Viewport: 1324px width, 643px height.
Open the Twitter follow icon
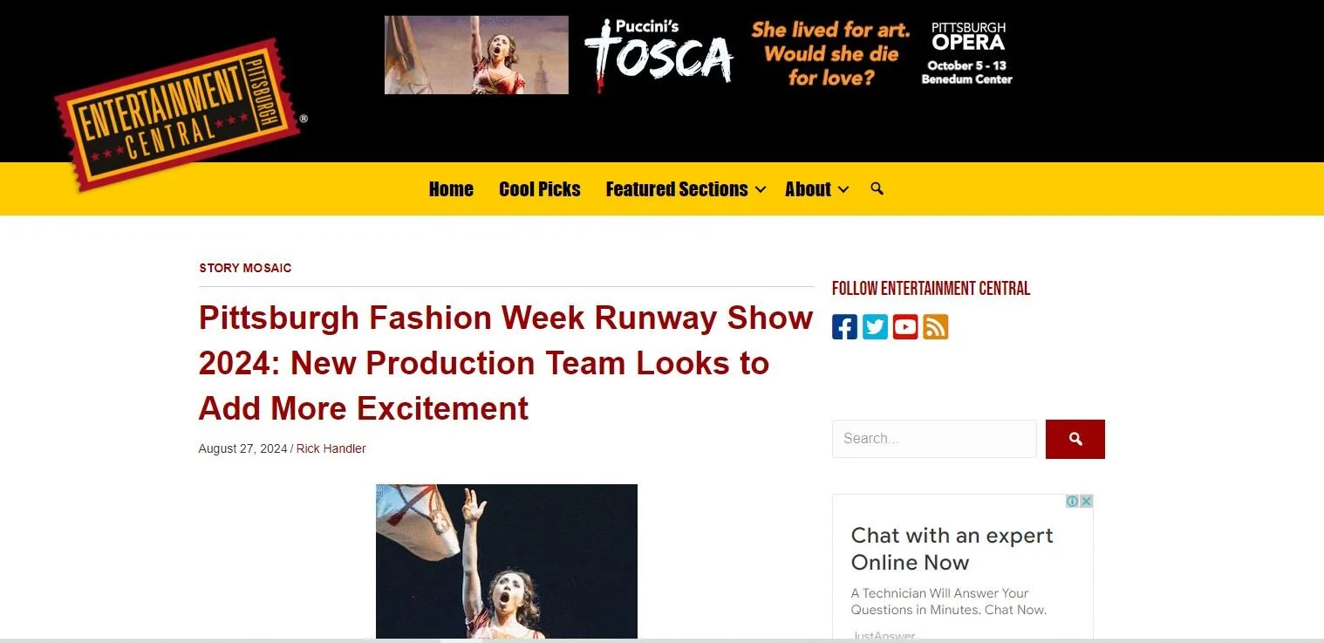(875, 326)
